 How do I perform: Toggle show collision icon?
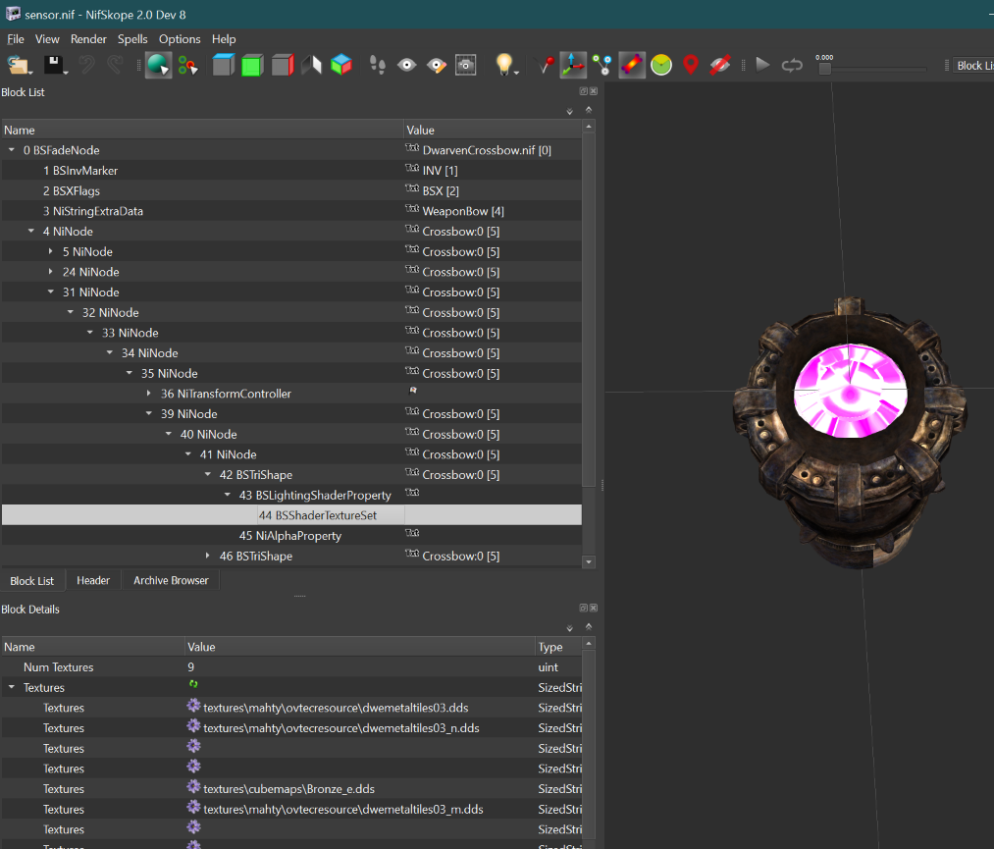point(631,66)
